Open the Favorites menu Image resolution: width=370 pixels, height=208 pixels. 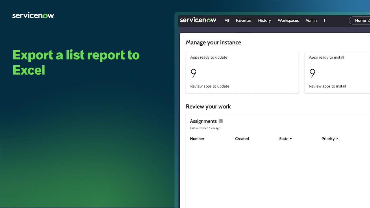click(243, 21)
